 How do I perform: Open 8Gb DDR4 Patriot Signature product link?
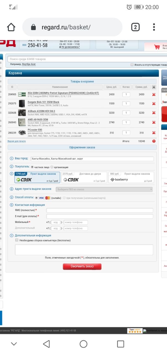click(63, 93)
